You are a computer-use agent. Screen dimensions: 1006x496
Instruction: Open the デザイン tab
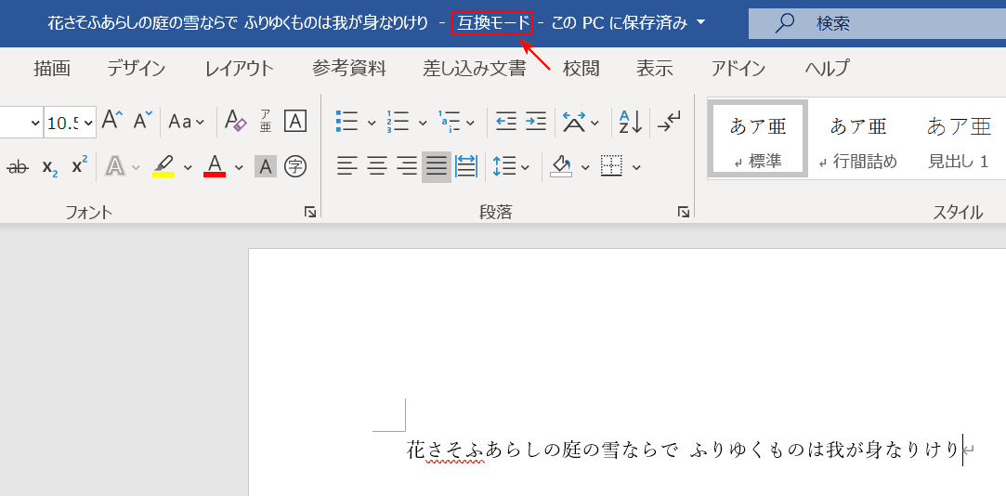pyautogui.click(x=136, y=68)
